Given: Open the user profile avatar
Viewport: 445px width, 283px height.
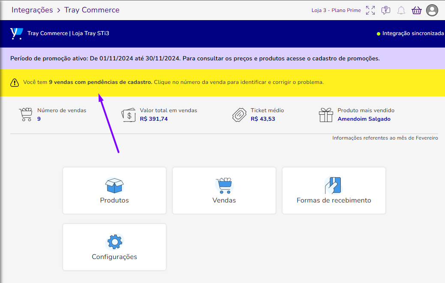Looking at the screenshot, I should (432, 10).
